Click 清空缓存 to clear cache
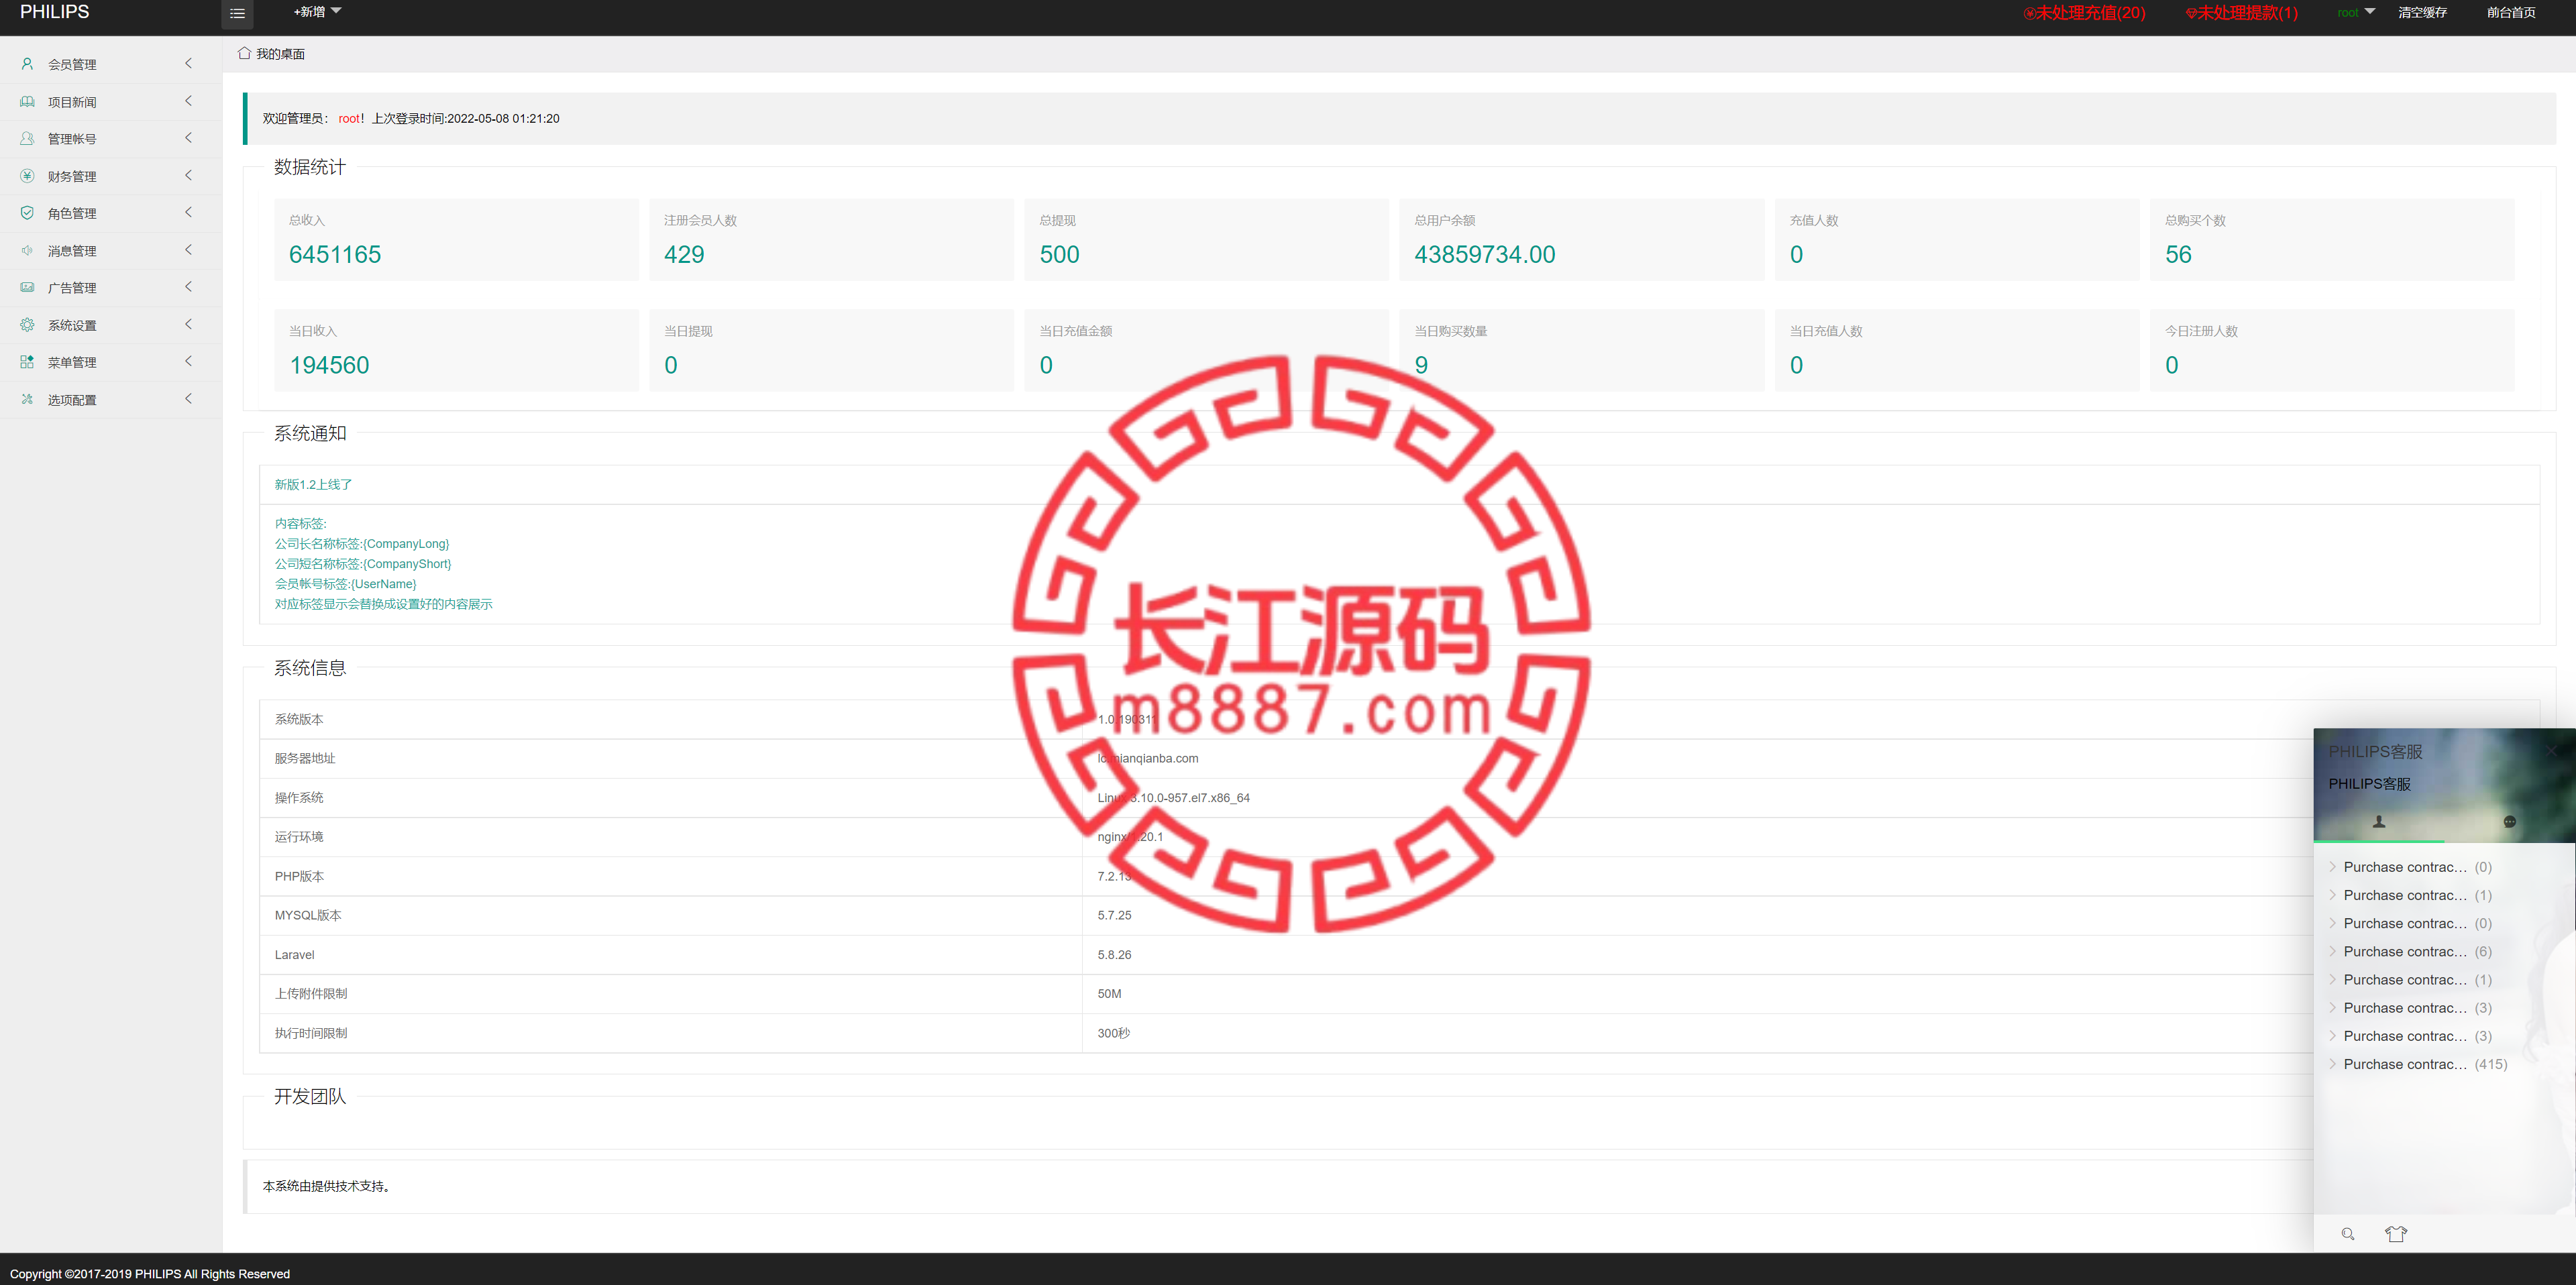Image resolution: width=2576 pixels, height=1285 pixels. coord(2422,12)
